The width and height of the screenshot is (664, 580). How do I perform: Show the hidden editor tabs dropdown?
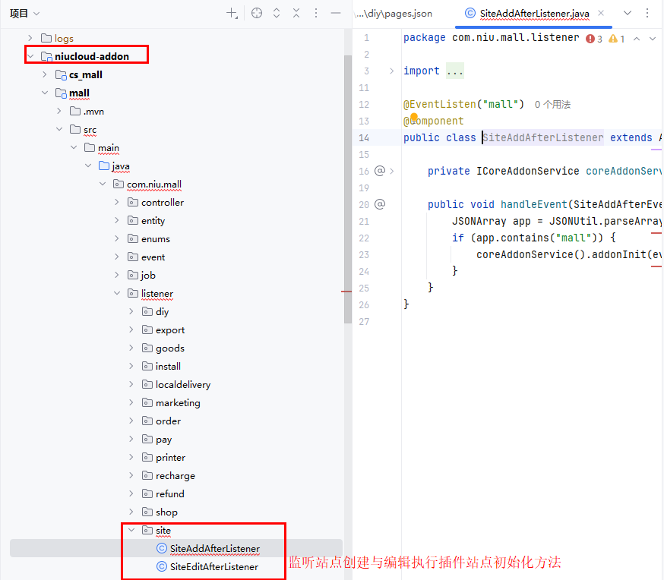(628, 13)
